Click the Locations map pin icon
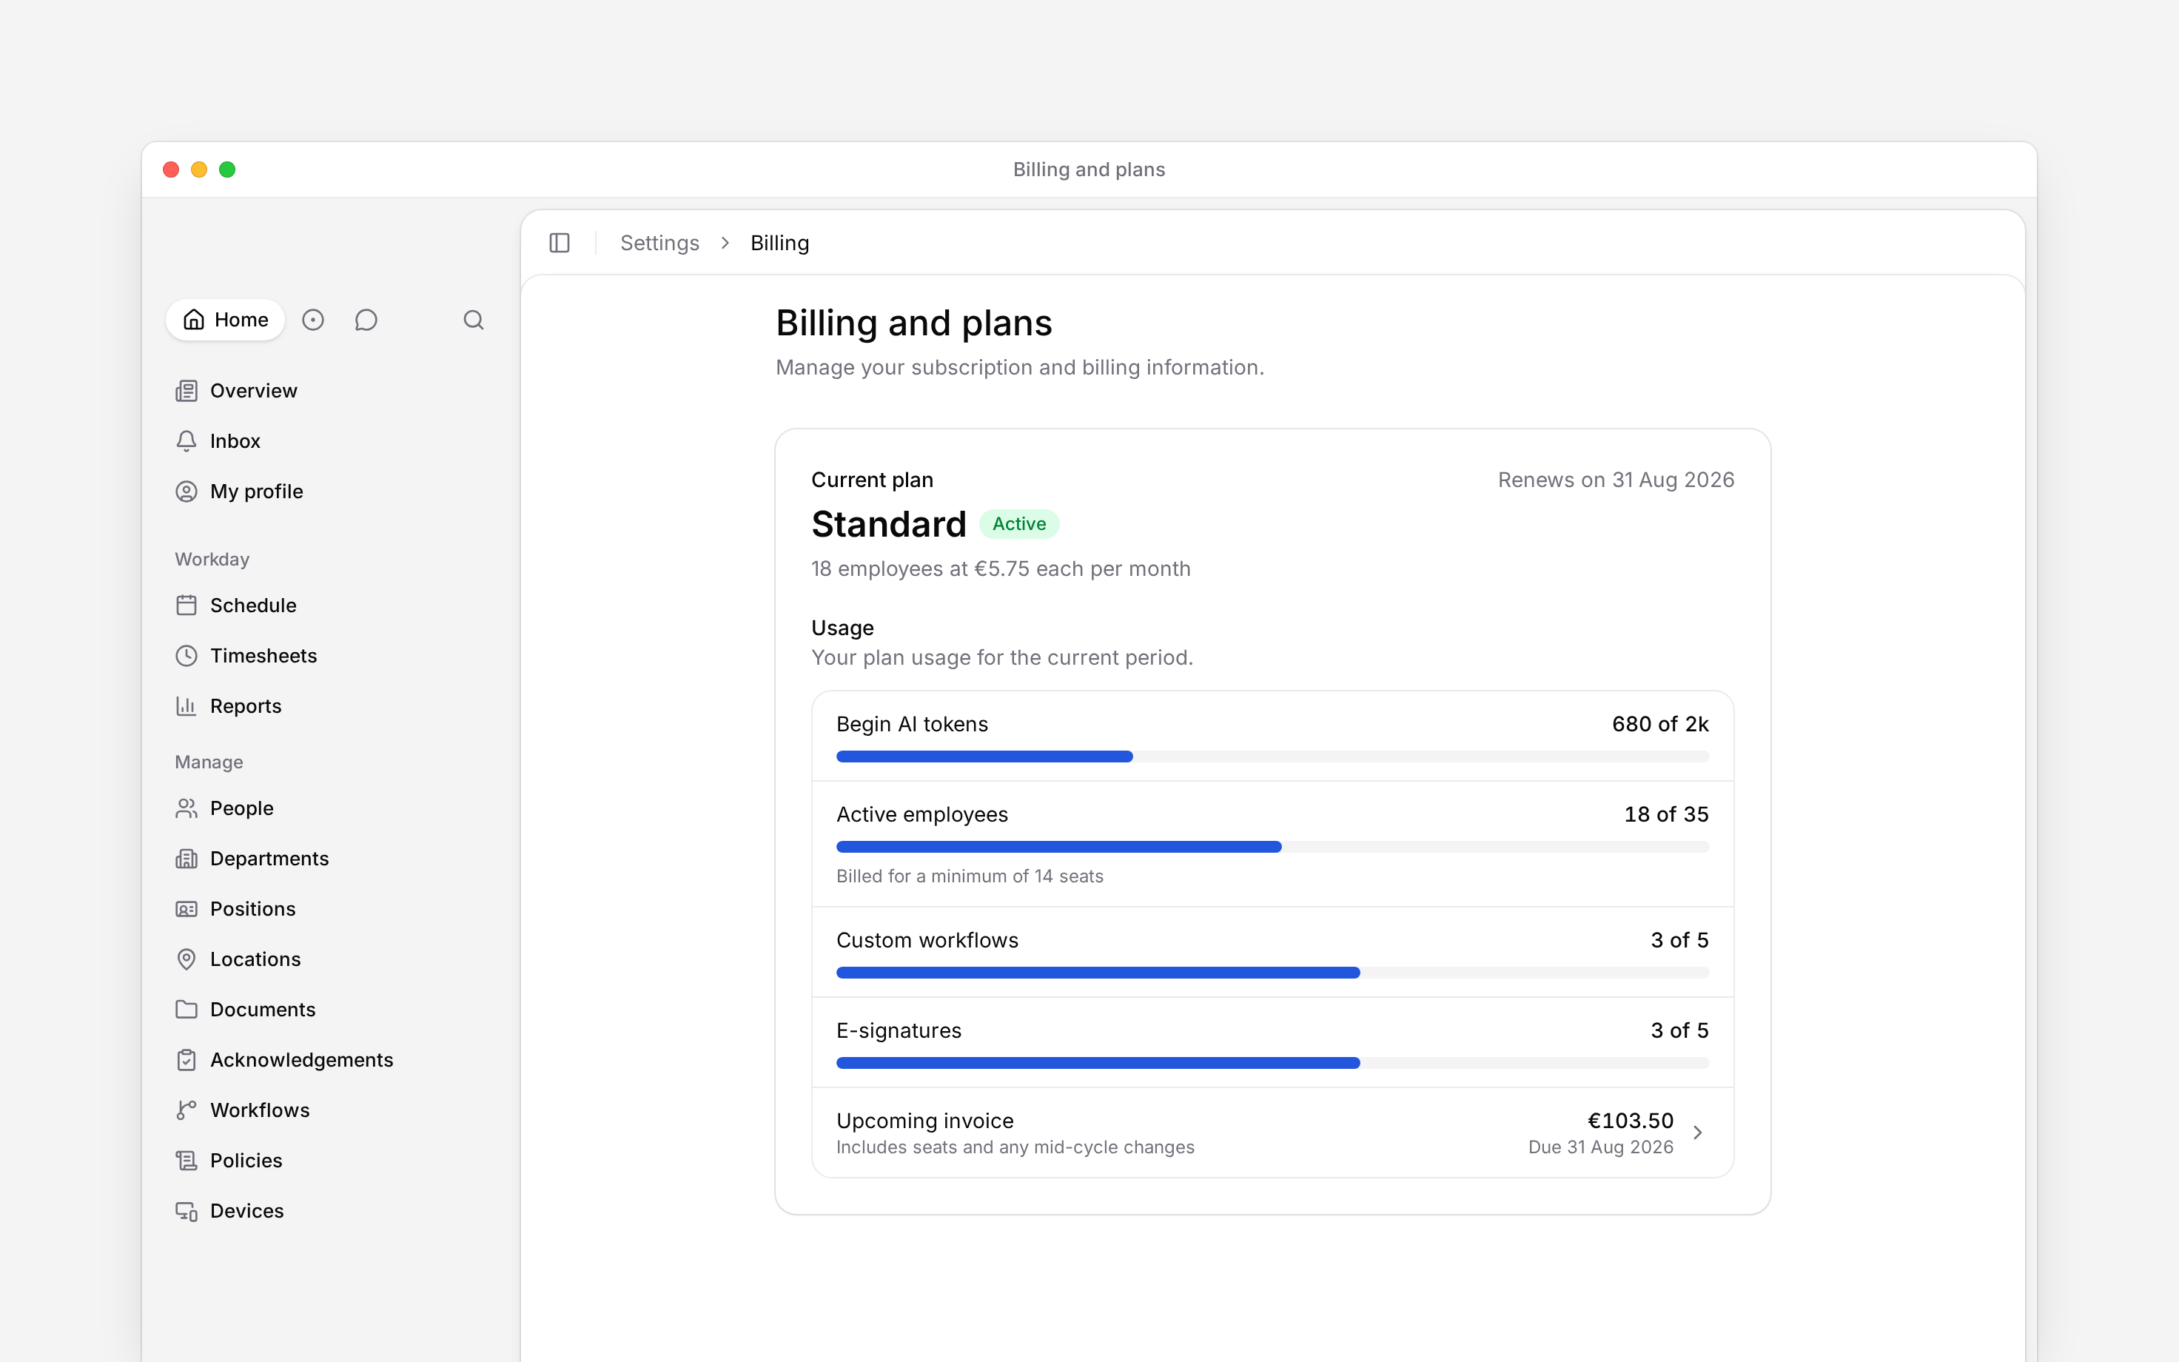The width and height of the screenshot is (2179, 1362). pyautogui.click(x=187, y=959)
